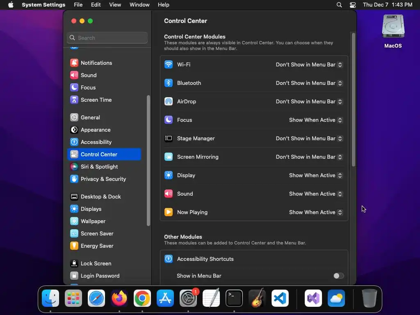420x315 pixels.
Task: Launch Firefox from the Dock
Action: pos(119,298)
